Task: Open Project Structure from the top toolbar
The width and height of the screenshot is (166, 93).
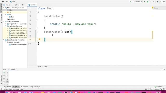Action: (x=157, y=2)
